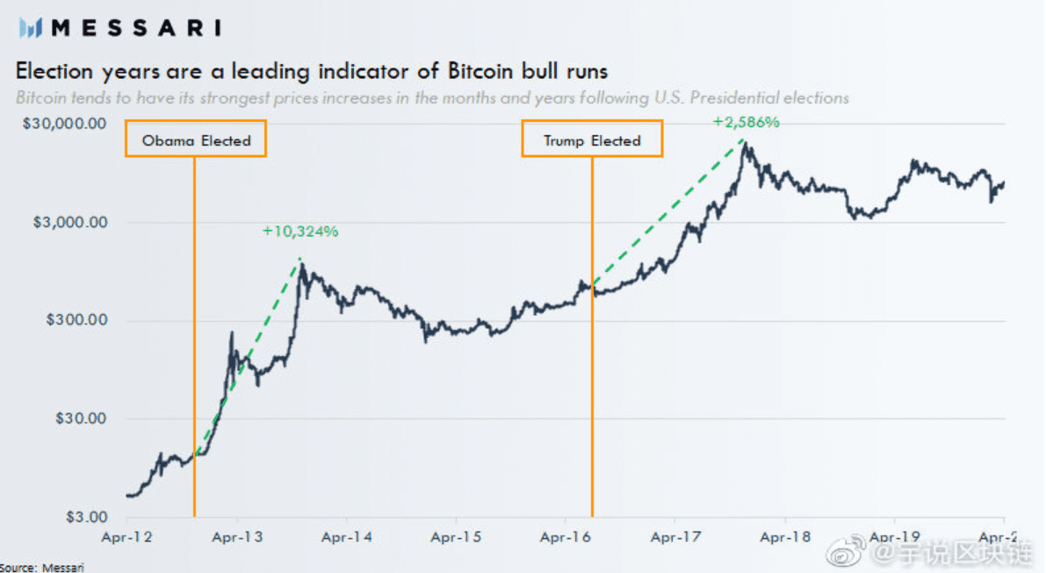The image size is (1046, 573).
Task: Select the Apr-12 x-axis tick label
Action: pyautogui.click(x=126, y=537)
